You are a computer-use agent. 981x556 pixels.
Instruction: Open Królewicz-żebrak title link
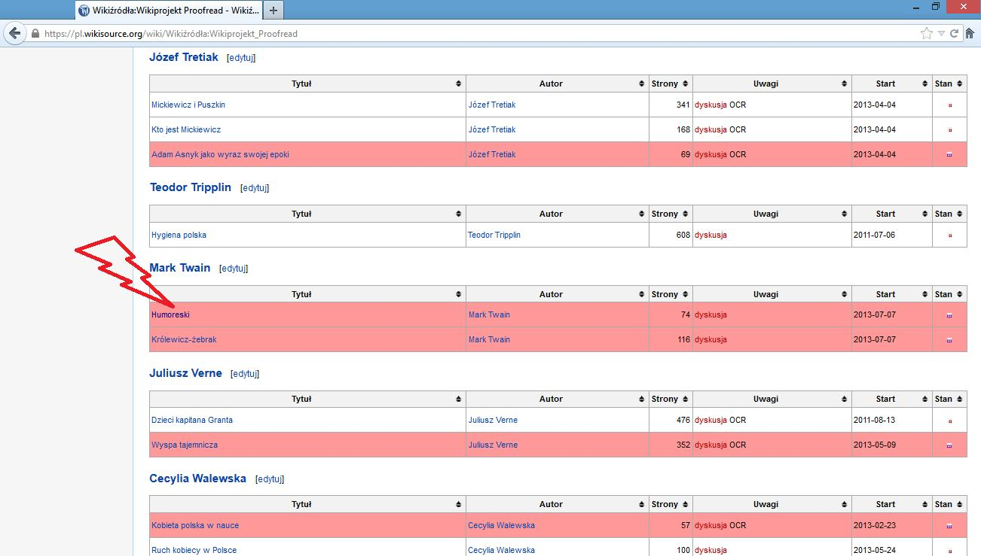pyautogui.click(x=184, y=339)
